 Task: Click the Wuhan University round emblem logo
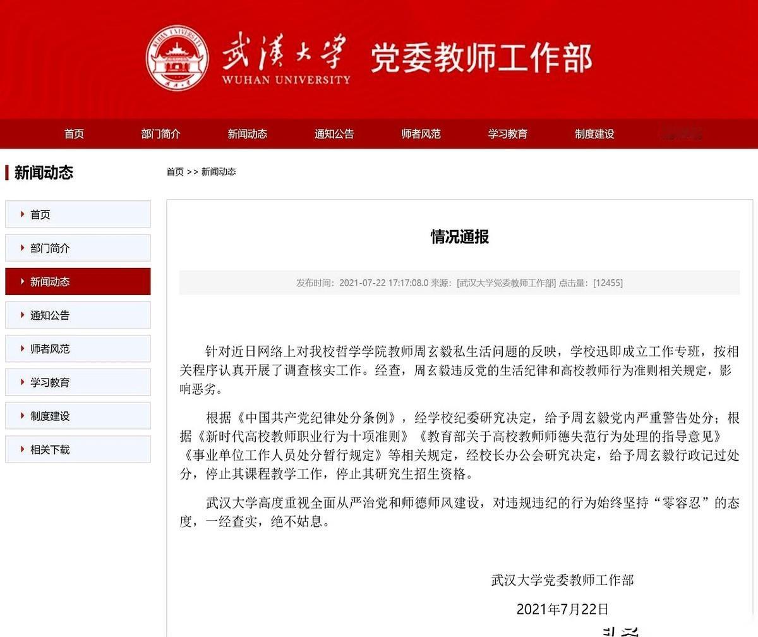click(x=177, y=58)
